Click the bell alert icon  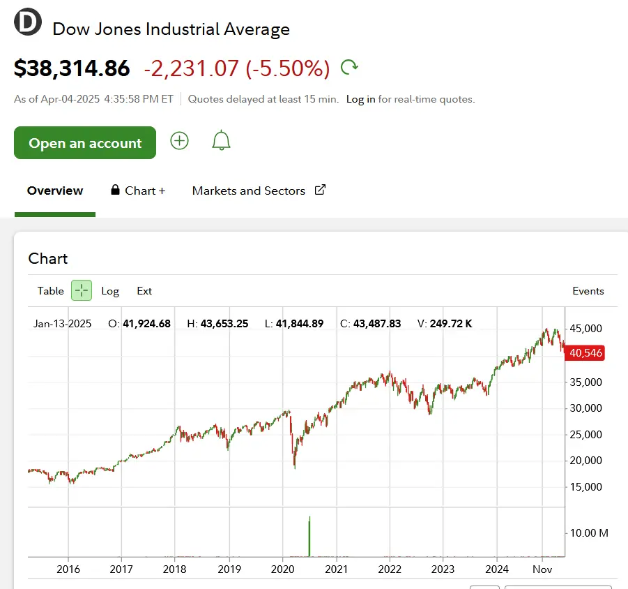click(221, 141)
